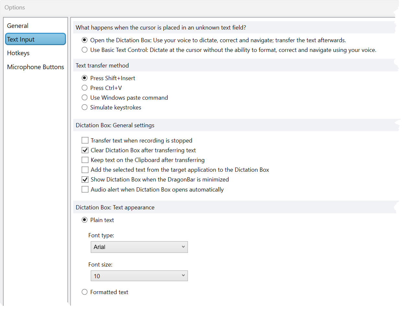Choose Press Ctrl+V transfer method
Screen dimensions: 403x311
85,88
